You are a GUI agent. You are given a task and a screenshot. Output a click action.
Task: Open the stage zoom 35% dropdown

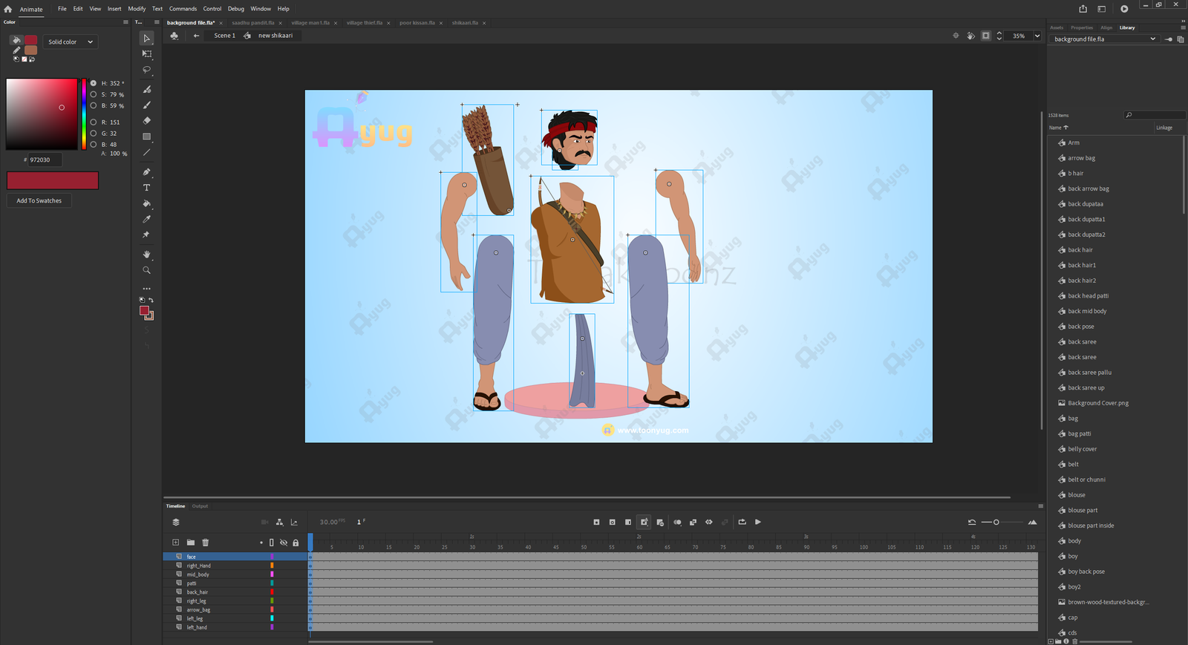click(1037, 36)
